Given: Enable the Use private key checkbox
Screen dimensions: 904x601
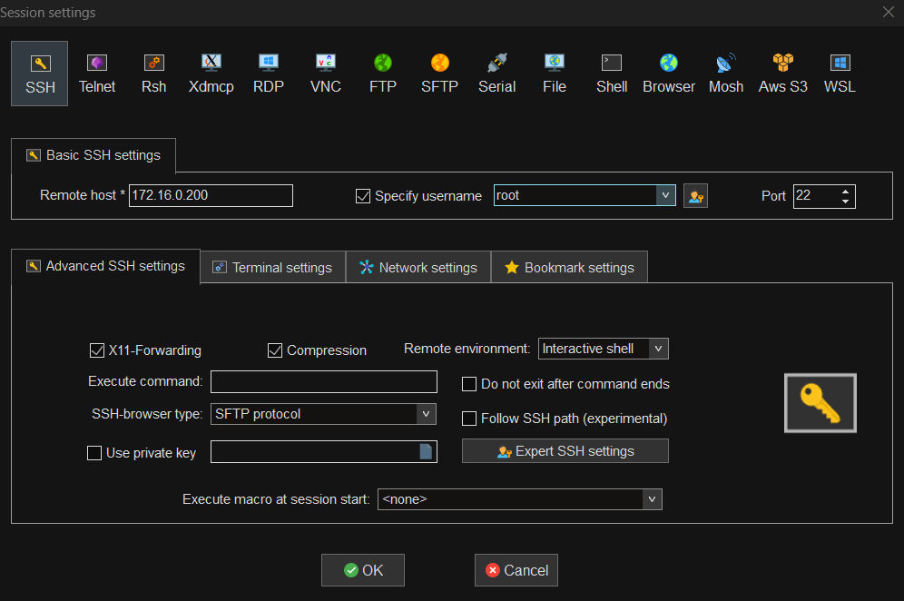Looking at the screenshot, I should (x=94, y=453).
